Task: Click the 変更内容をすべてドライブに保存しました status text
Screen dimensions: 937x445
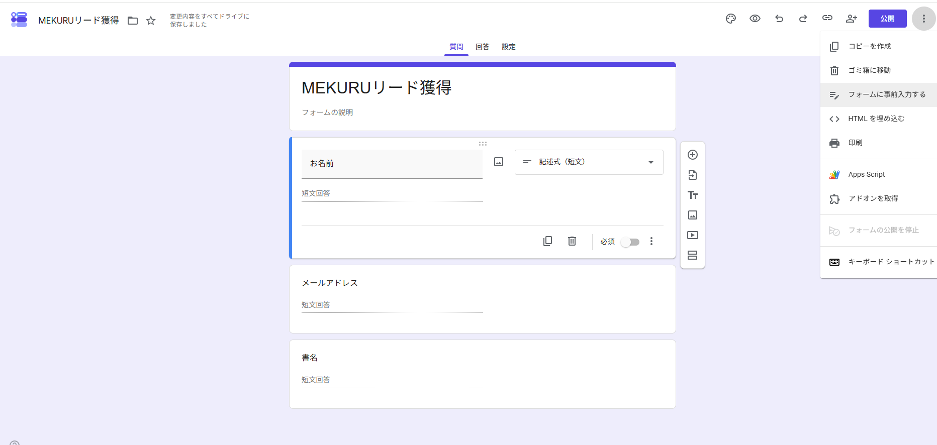Action: (210, 20)
